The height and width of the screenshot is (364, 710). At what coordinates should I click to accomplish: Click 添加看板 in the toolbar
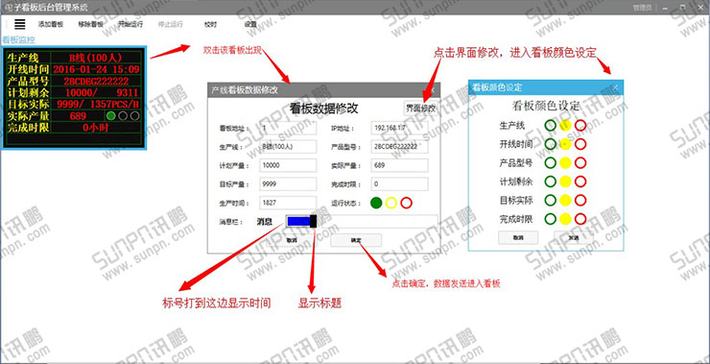[x=51, y=24]
